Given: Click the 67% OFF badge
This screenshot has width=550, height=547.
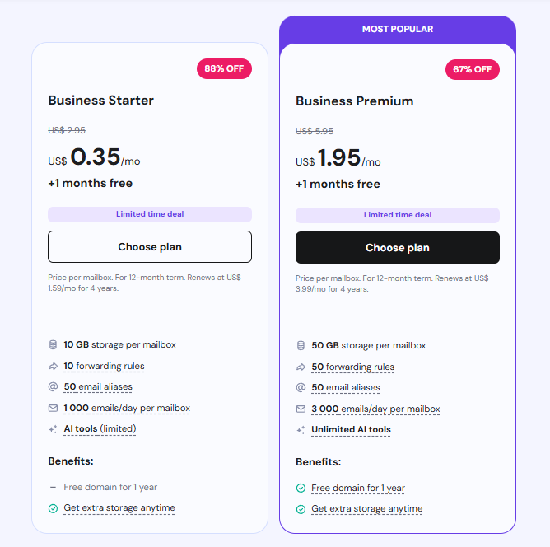Looking at the screenshot, I should [x=472, y=69].
